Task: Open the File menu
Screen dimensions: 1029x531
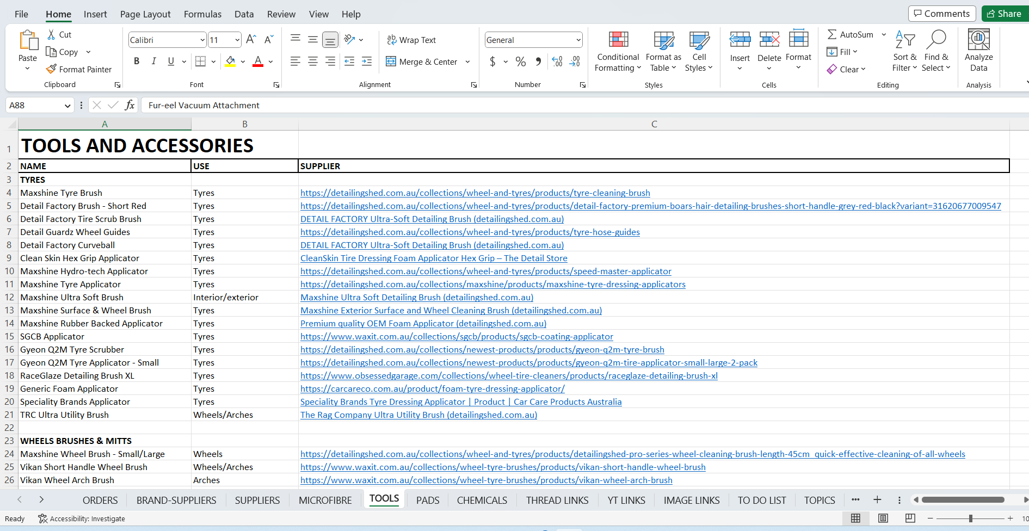Action: (21, 14)
